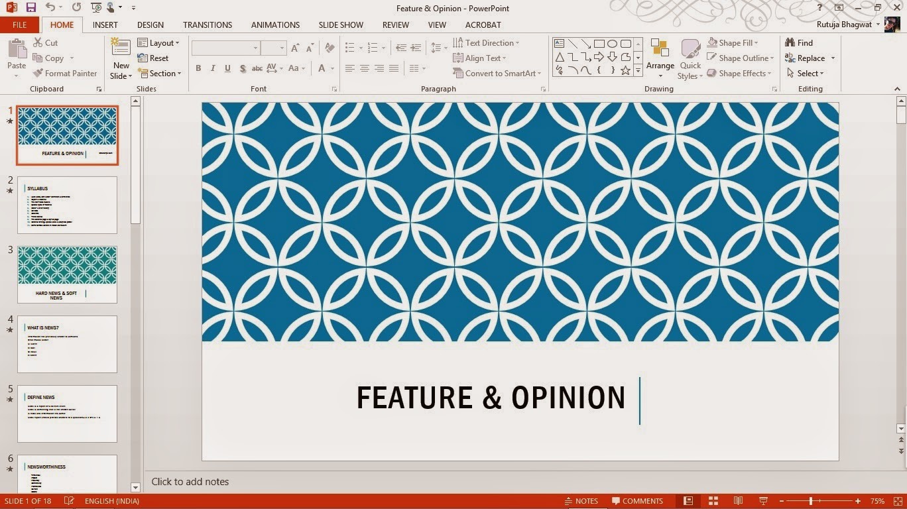Toggle Strikethrough formatting
907x509 pixels.
pos(257,68)
